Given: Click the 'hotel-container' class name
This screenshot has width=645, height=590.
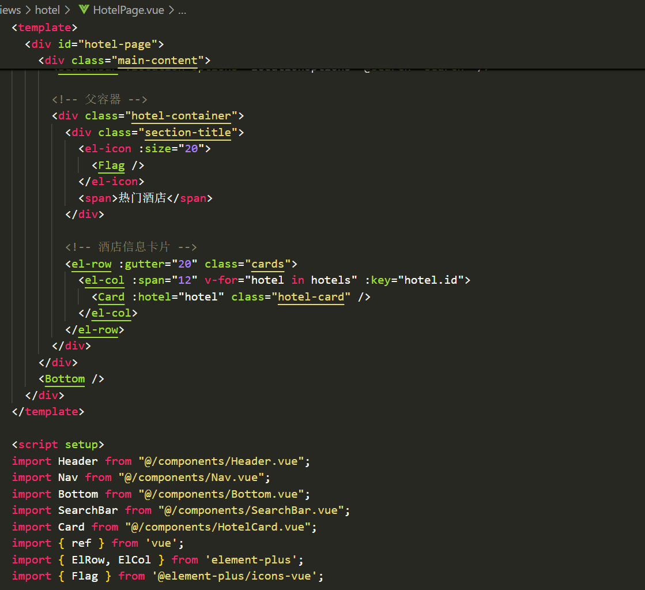Looking at the screenshot, I should pos(182,116).
